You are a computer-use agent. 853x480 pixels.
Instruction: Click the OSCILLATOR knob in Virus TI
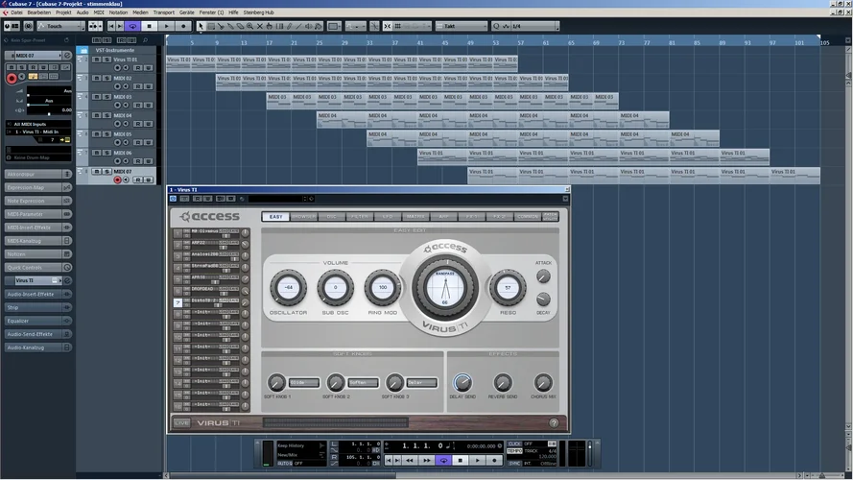[x=288, y=287]
